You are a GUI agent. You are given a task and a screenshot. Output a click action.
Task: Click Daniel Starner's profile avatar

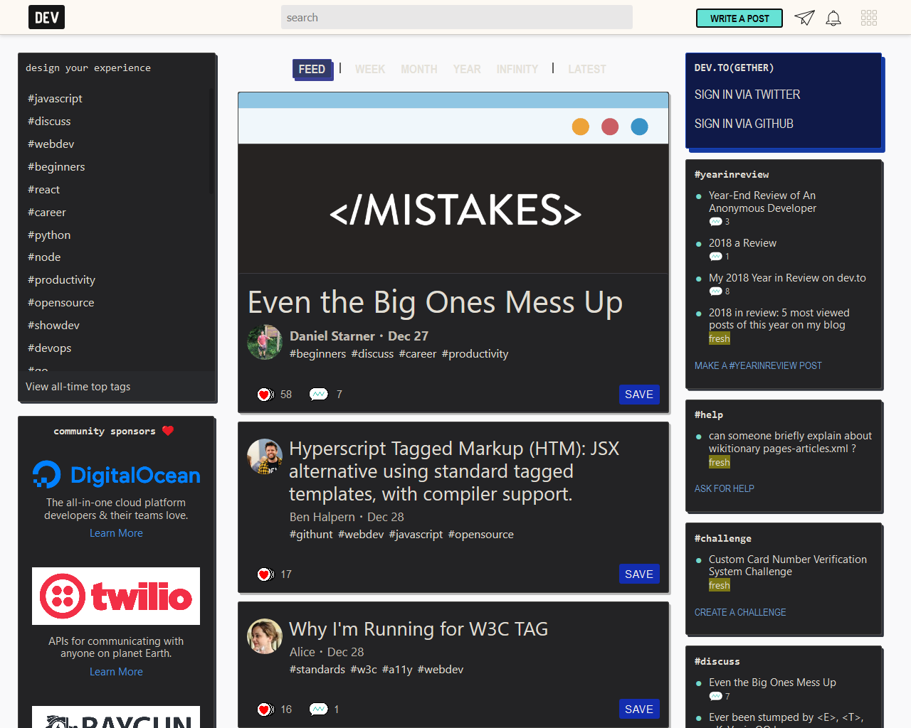click(264, 342)
